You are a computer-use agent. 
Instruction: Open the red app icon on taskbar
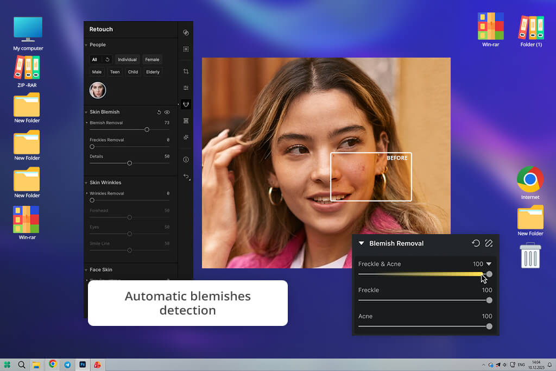pos(97,364)
